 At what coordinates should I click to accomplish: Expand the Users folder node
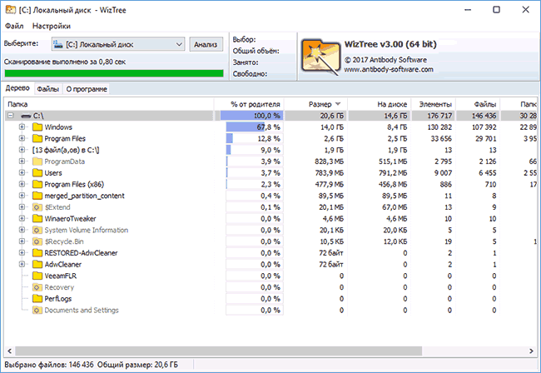pos(22,173)
